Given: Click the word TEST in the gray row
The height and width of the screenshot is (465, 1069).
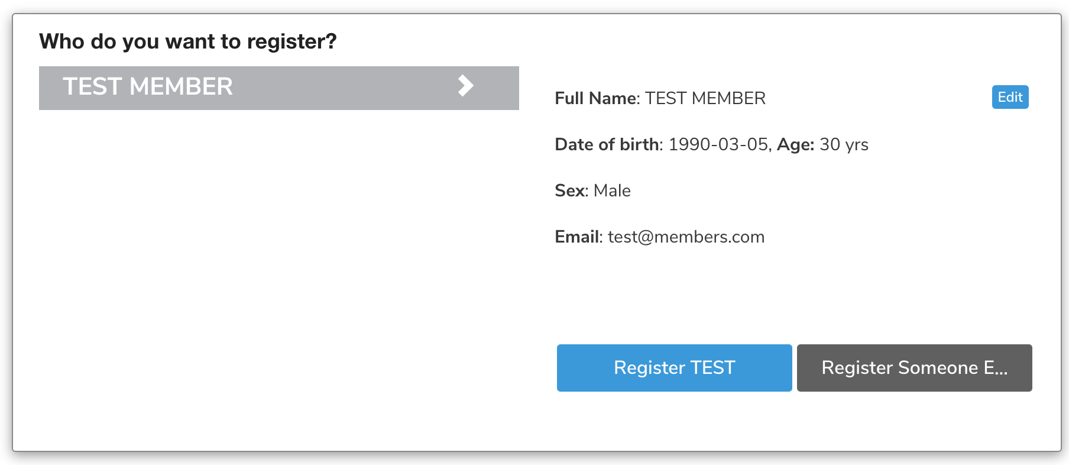Looking at the screenshot, I should pyautogui.click(x=93, y=86).
